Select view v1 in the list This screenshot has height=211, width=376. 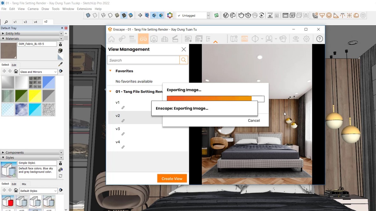pos(118,103)
